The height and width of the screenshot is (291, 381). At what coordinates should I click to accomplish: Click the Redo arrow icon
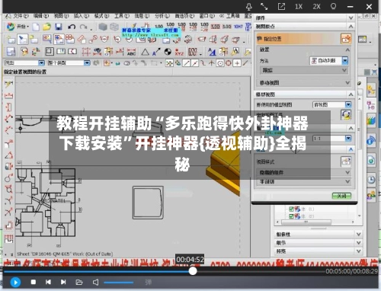tap(83, 27)
